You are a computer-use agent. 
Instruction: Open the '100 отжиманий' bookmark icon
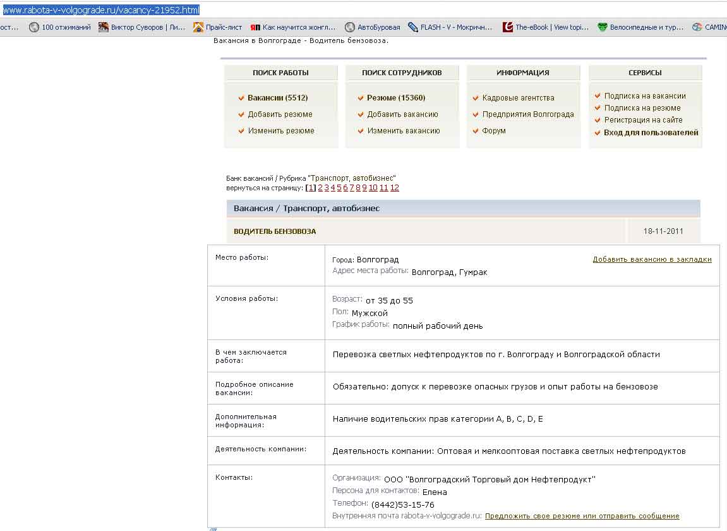[34, 27]
